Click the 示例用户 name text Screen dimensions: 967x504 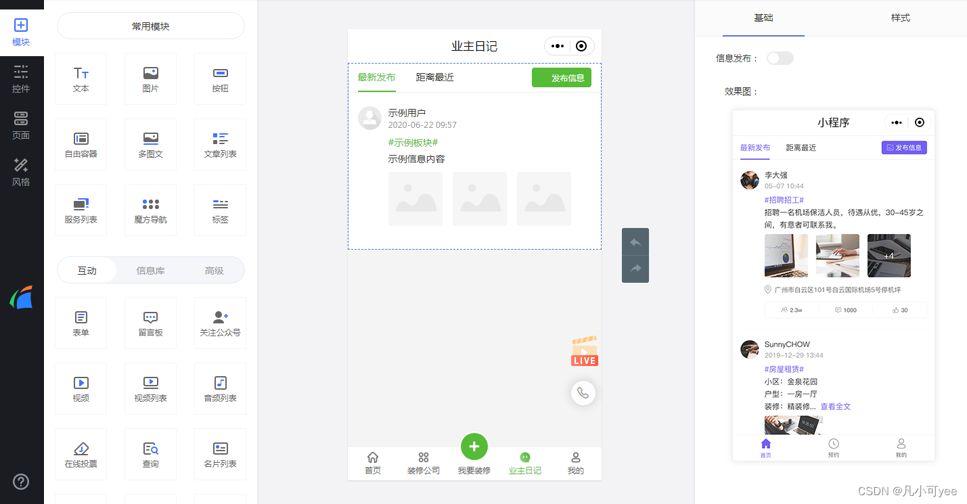(x=407, y=113)
